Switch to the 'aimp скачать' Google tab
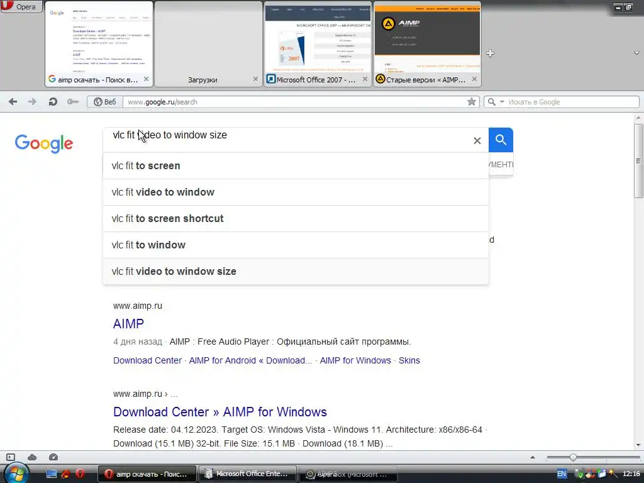This screenshot has width=644, height=483. pos(99,44)
